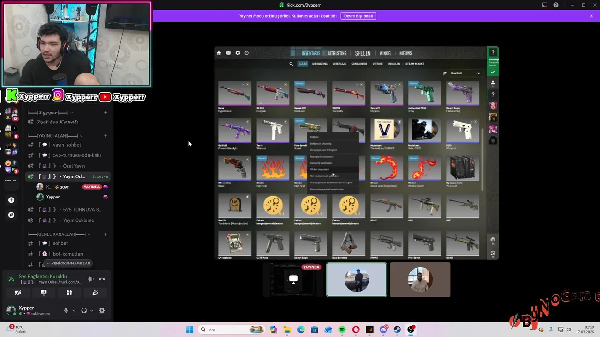
Task: Open the Kwaliteit sort dropdown
Action: pos(465,73)
